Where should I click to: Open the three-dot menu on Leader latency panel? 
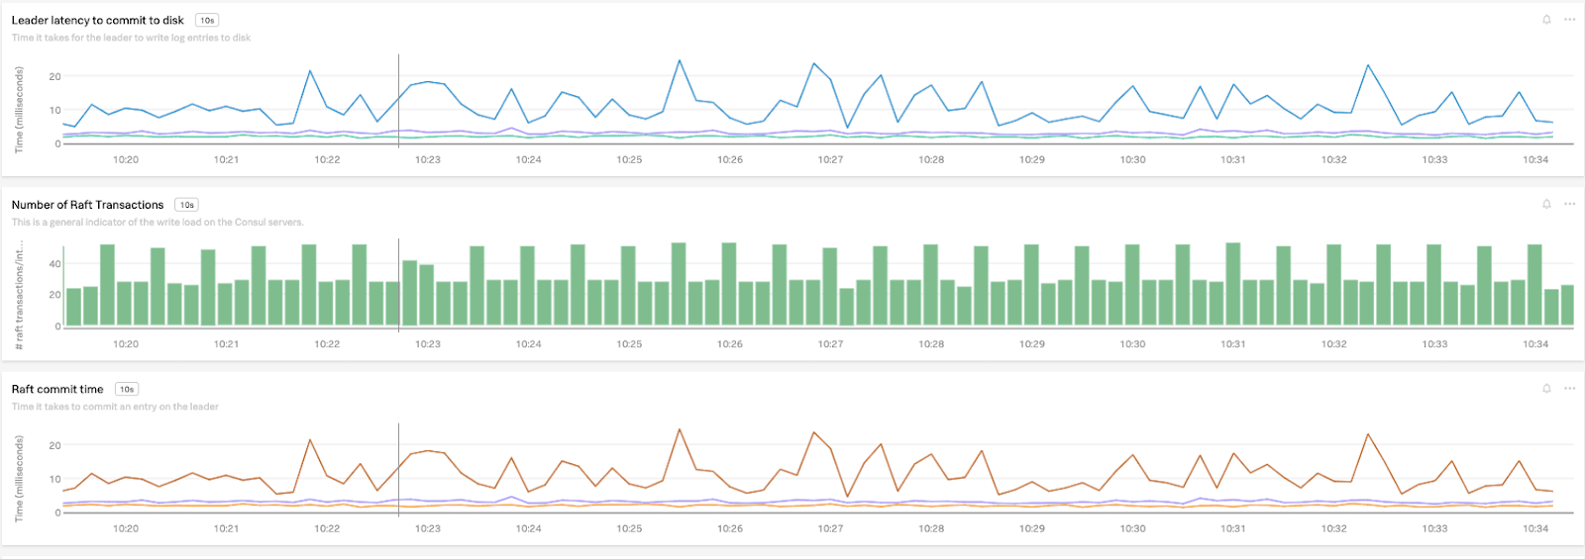click(x=1569, y=20)
